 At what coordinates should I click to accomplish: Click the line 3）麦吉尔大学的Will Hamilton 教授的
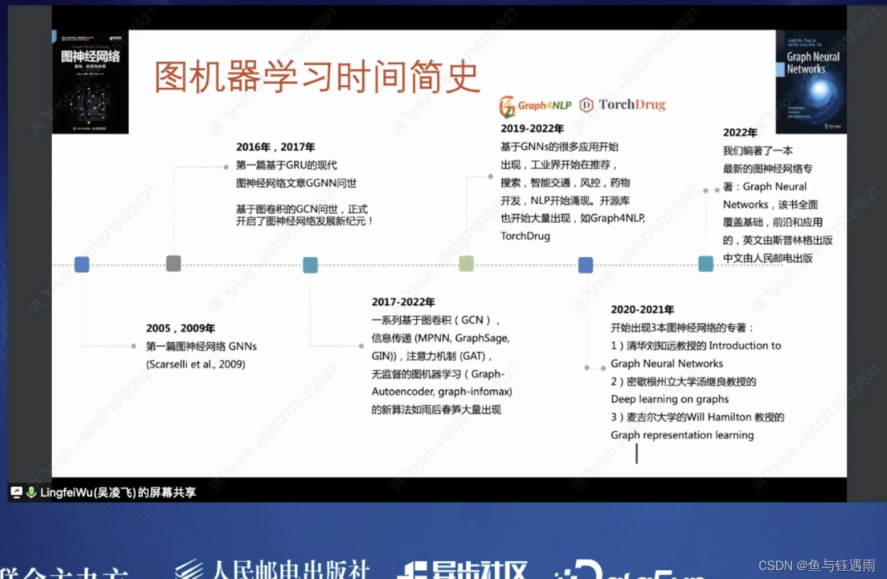pyautogui.click(x=697, y=417)
